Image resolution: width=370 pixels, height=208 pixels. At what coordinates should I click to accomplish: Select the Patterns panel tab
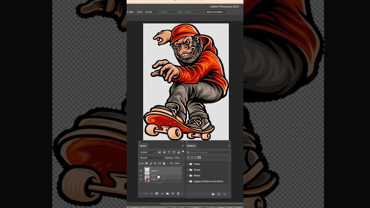[x=191, y=146]
